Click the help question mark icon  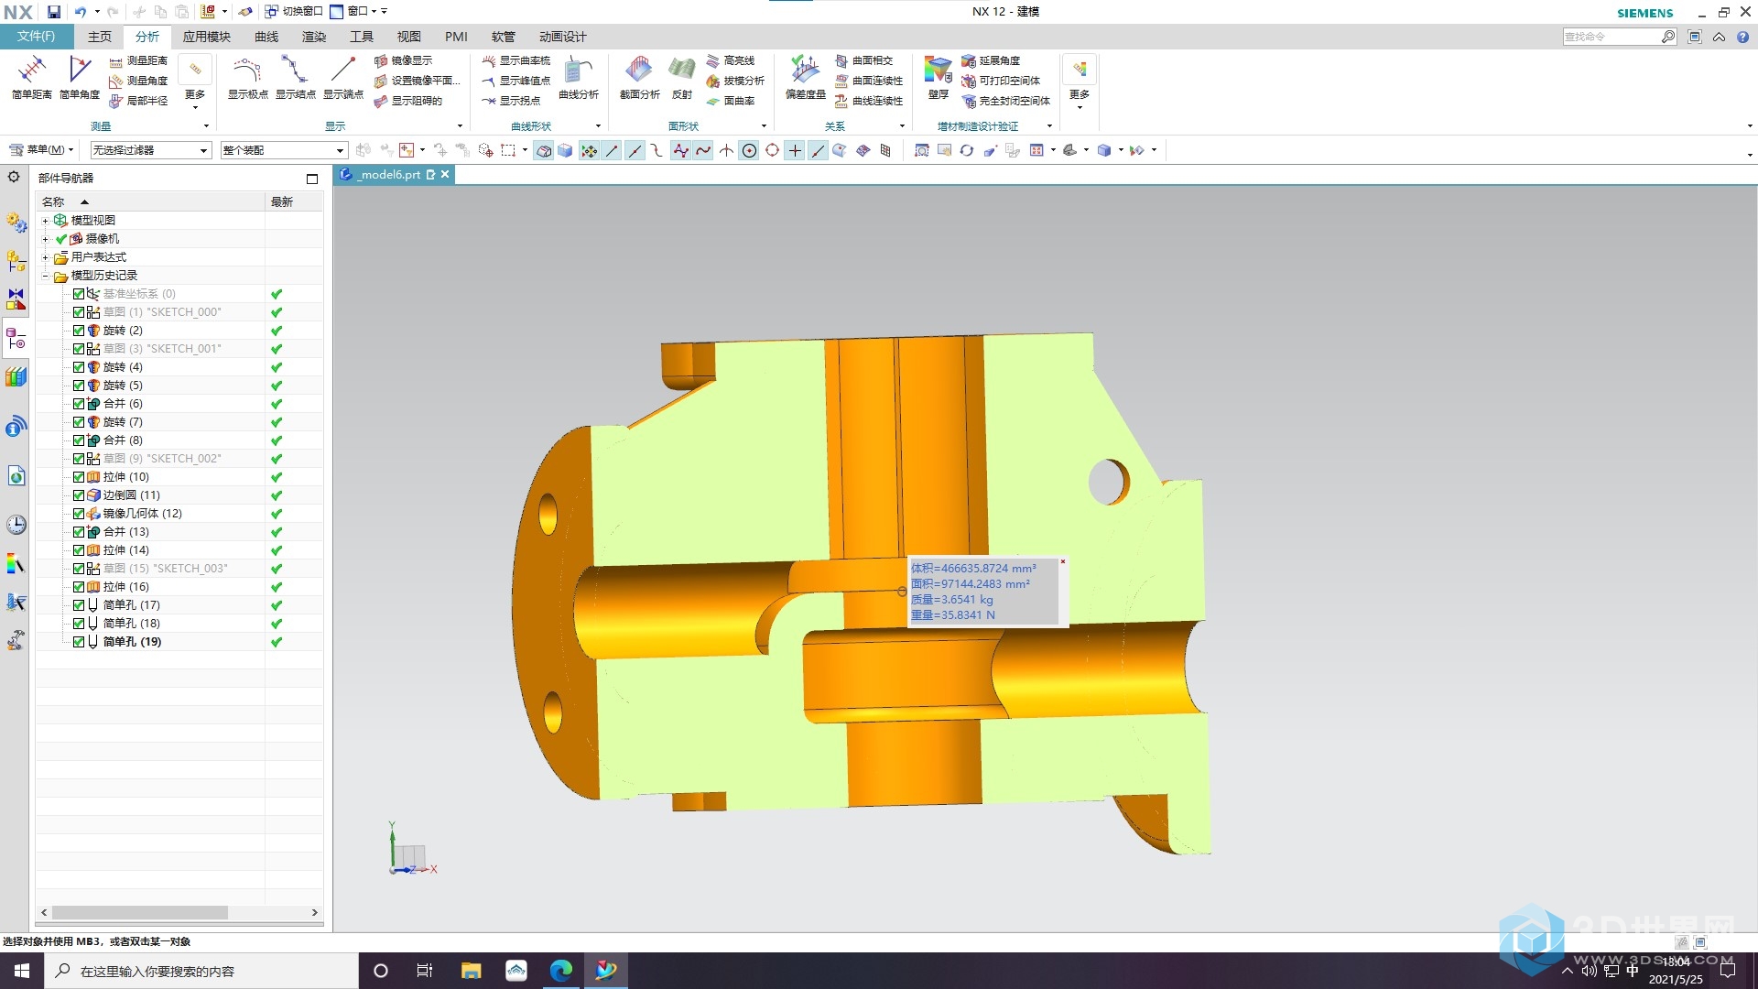[1742, 37]
